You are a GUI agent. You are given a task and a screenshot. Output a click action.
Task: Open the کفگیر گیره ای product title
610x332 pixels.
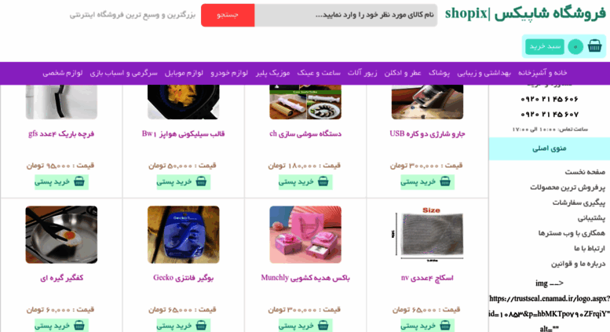61,278
